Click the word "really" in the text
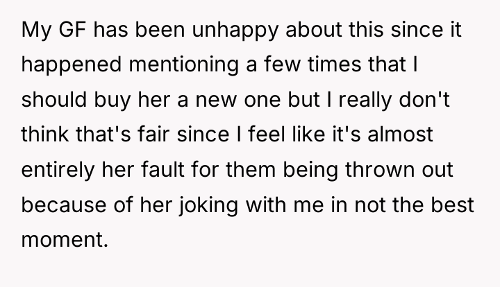The width and height of the screenshot is (500, 287). pos(365,101)
